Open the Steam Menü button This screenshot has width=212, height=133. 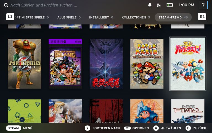point(14,128)
